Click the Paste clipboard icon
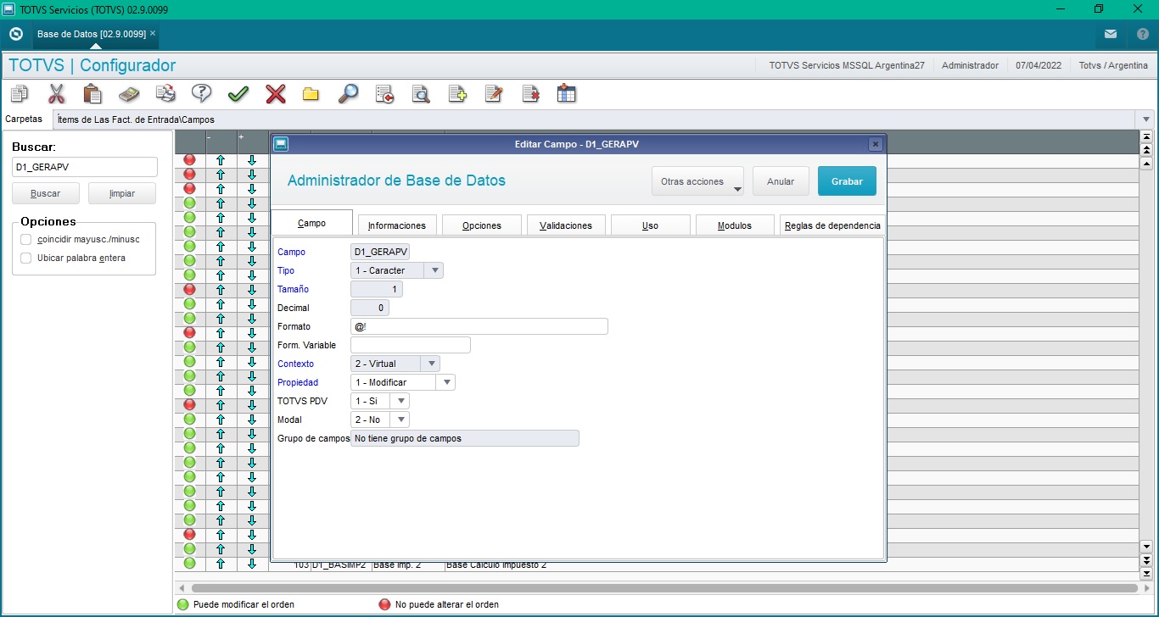The height and width of the screenshot is (617, 1159). tap(92, 93)
